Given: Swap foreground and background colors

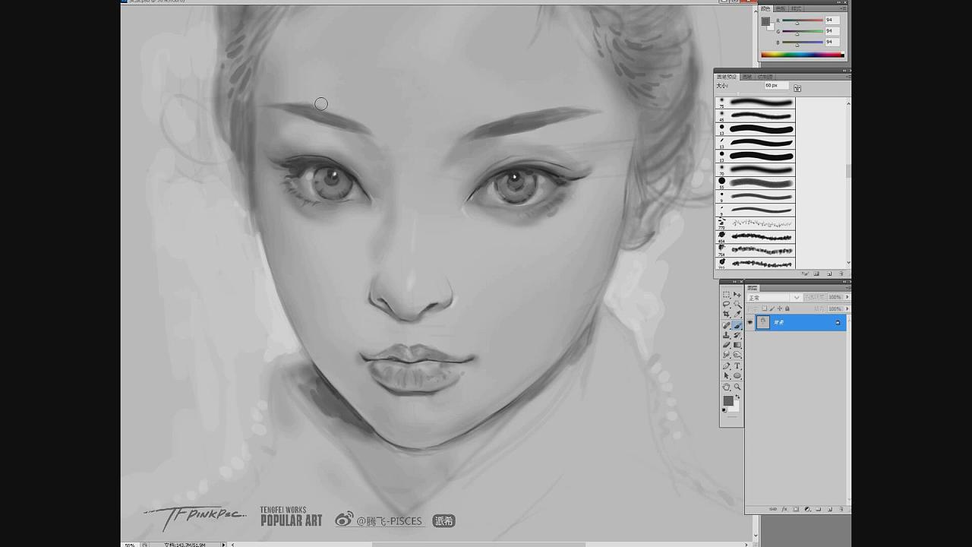Looking at the screenshot, I should [737, 397].
